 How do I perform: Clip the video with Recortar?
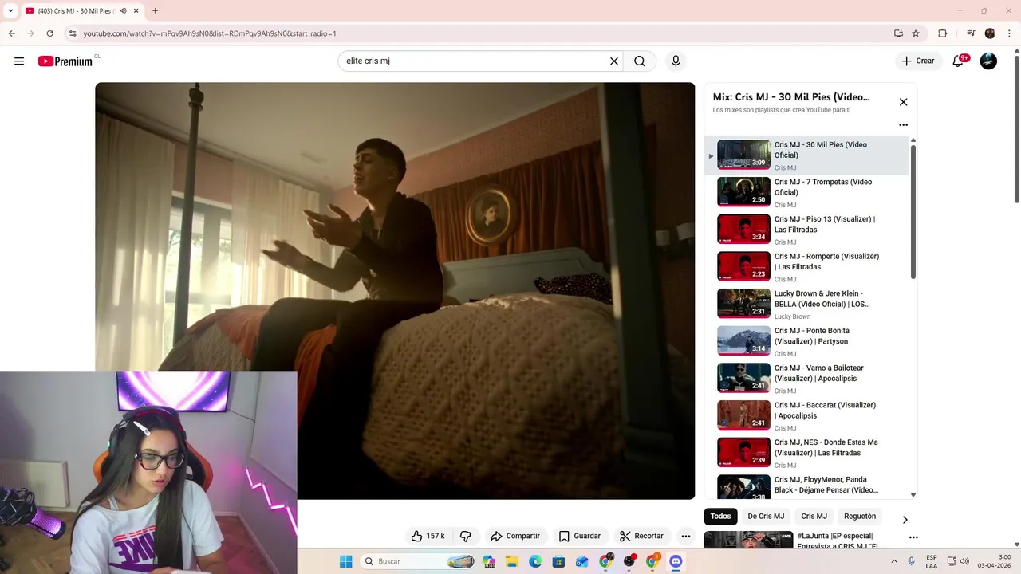[x=641, y=536]
